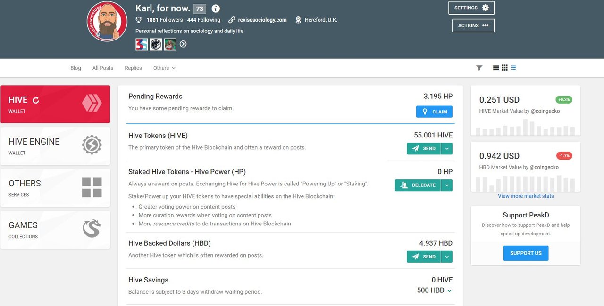Image resolution: width=604 pixels, height=306 pixels.
Task: Click the 4.937 HBD balance
Action: [436, 243]
